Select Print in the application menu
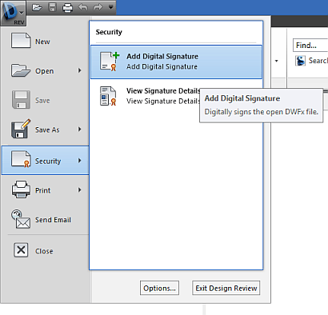This screenshot has width=328, height=315. click(x=46, y=190)
